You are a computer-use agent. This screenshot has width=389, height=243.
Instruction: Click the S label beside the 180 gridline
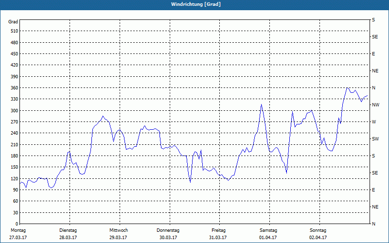click(x=373, y=156)
